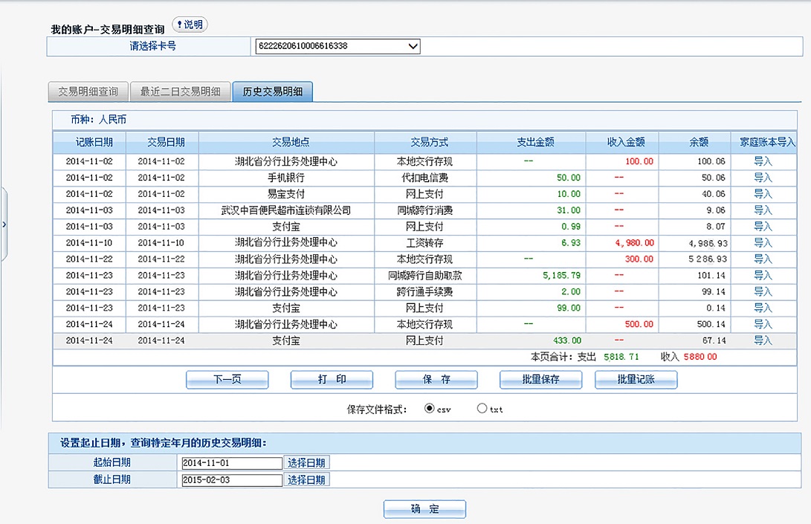Click 导入 link for 手机银行 row
This screenshot has height=524, width=811.
[763, 178]
